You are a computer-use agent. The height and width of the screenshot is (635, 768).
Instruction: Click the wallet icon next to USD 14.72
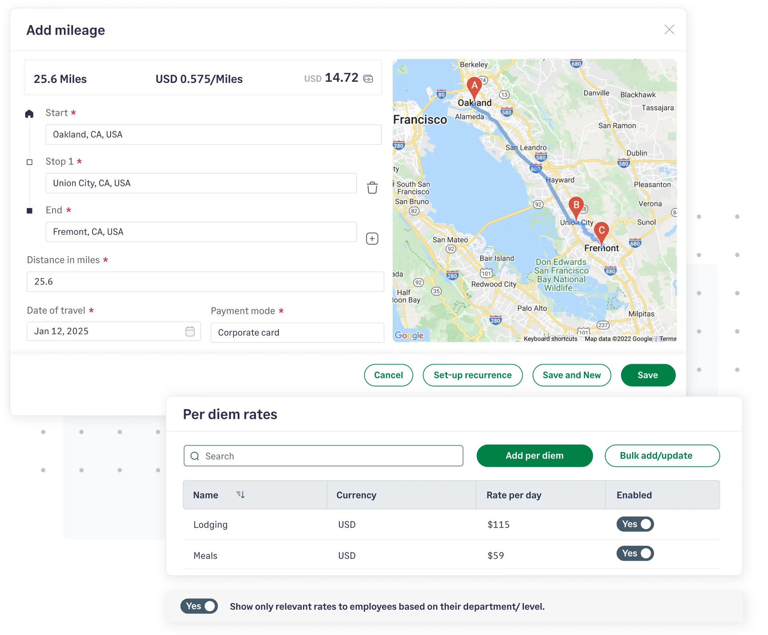pyautogui.click(x=369, y=79)
